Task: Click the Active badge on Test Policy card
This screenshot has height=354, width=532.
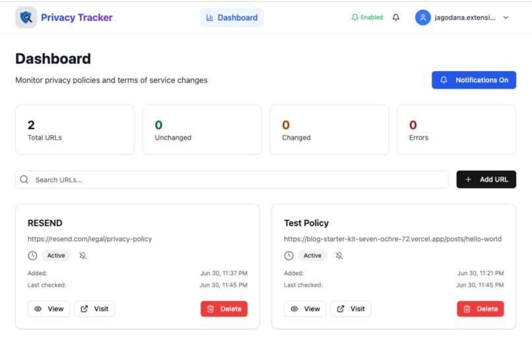Action: pos(312,255)
